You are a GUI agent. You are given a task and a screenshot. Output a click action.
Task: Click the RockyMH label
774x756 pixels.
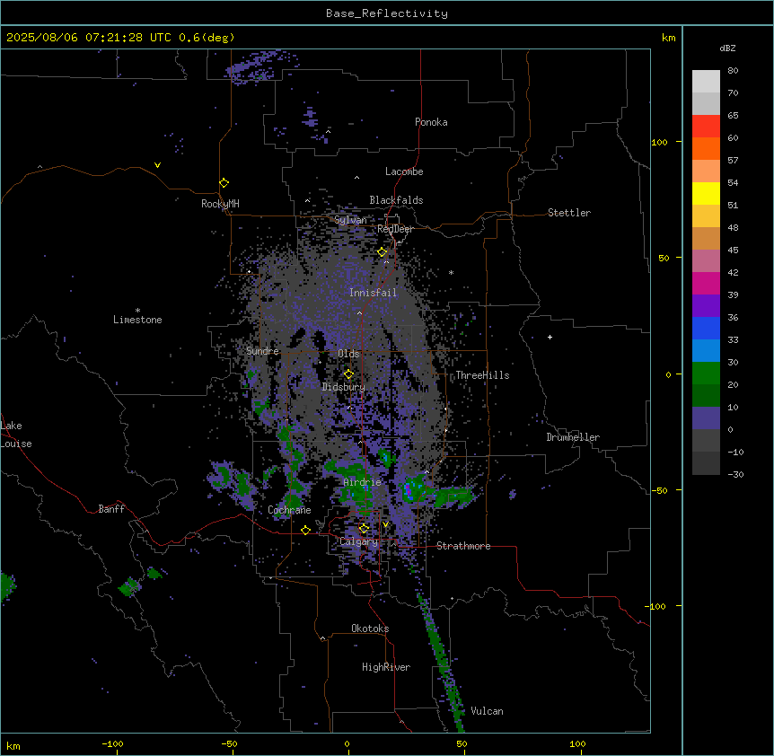tap(220, 204)
